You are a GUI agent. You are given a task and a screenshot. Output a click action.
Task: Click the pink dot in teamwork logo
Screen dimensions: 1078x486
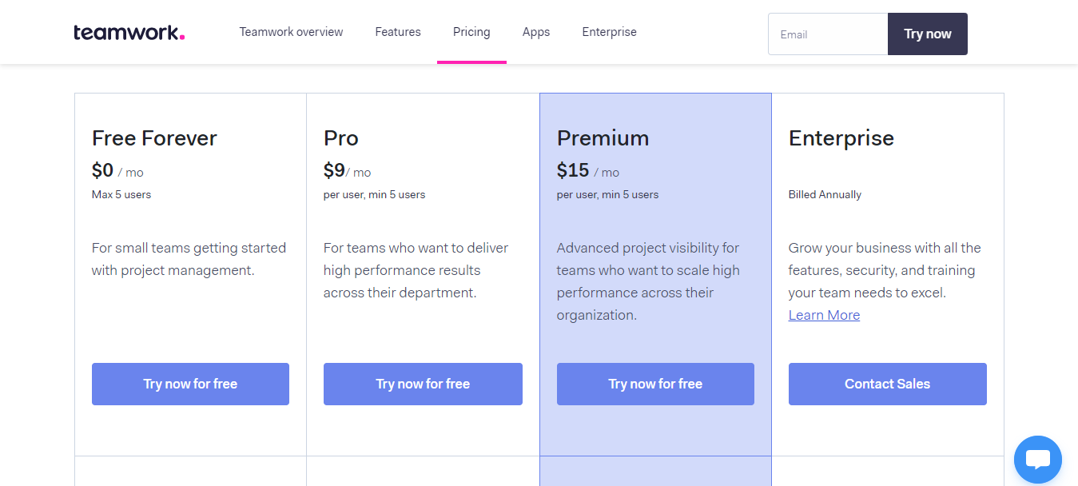(x=183, y=37)
